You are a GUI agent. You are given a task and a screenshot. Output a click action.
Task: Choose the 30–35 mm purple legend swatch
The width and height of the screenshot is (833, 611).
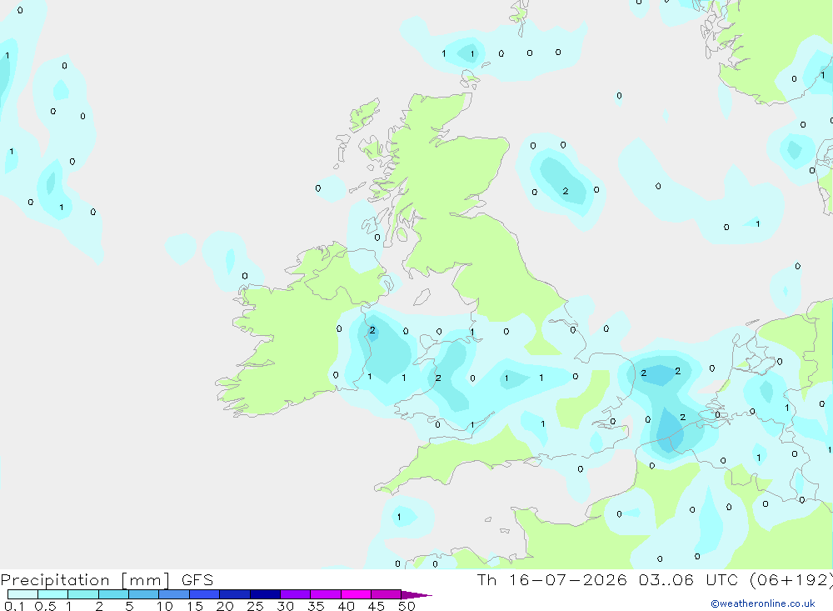tap(296, 594)
